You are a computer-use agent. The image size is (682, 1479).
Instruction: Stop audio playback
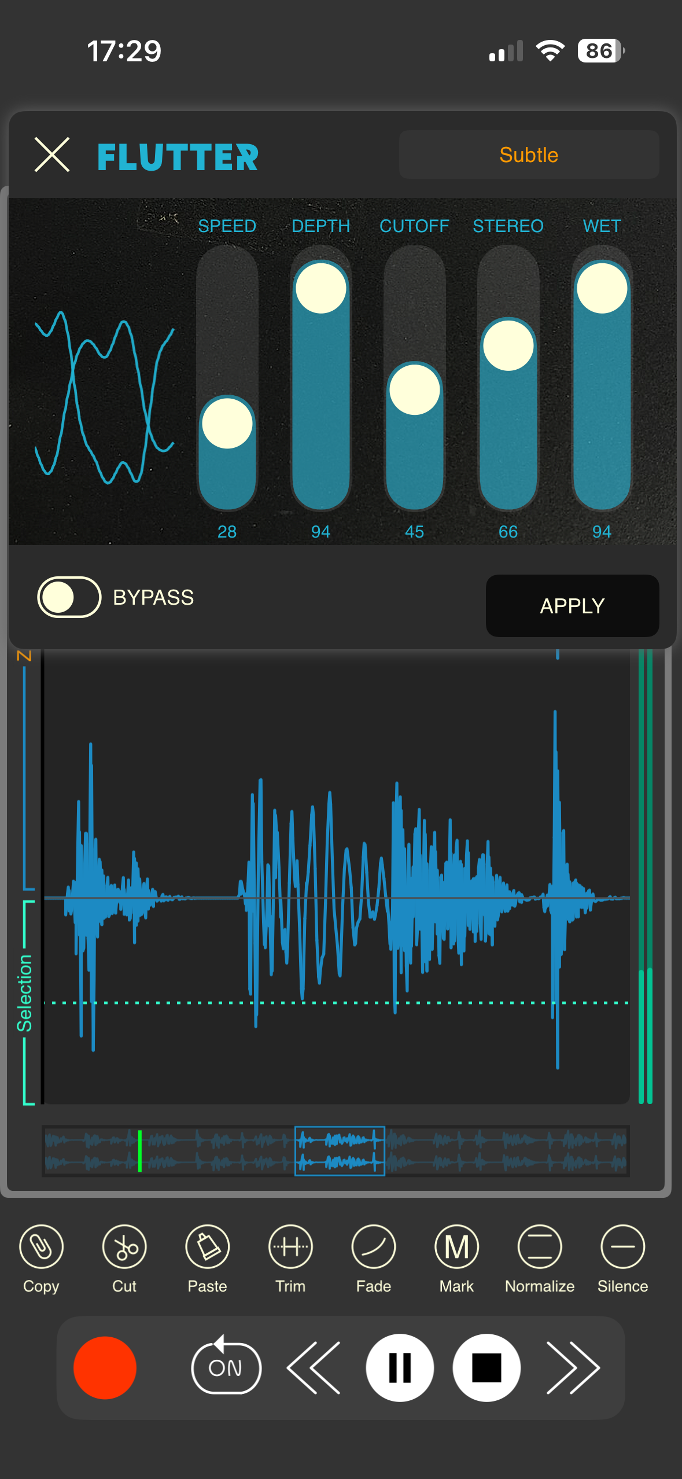486,1368
